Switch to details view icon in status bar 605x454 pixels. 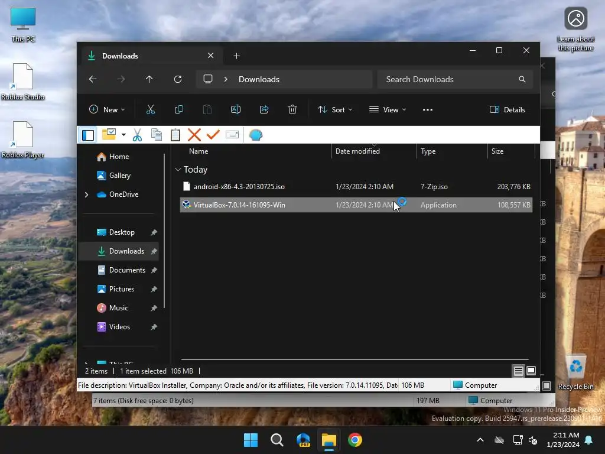pos(518,371)
